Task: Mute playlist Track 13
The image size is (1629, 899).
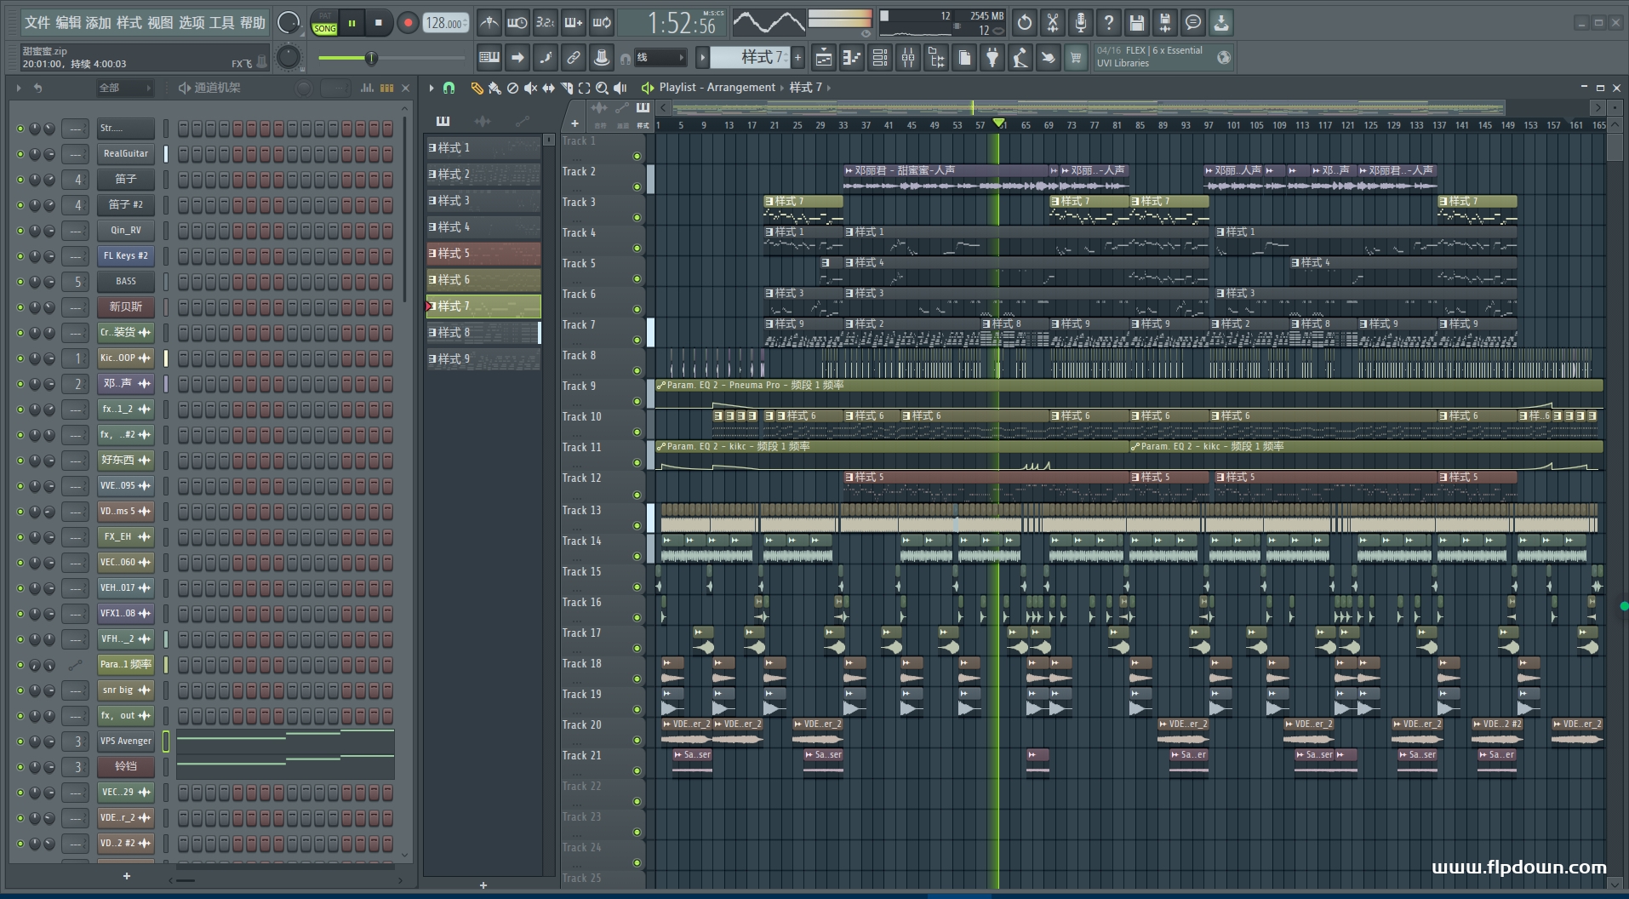Action: [637, 525]
